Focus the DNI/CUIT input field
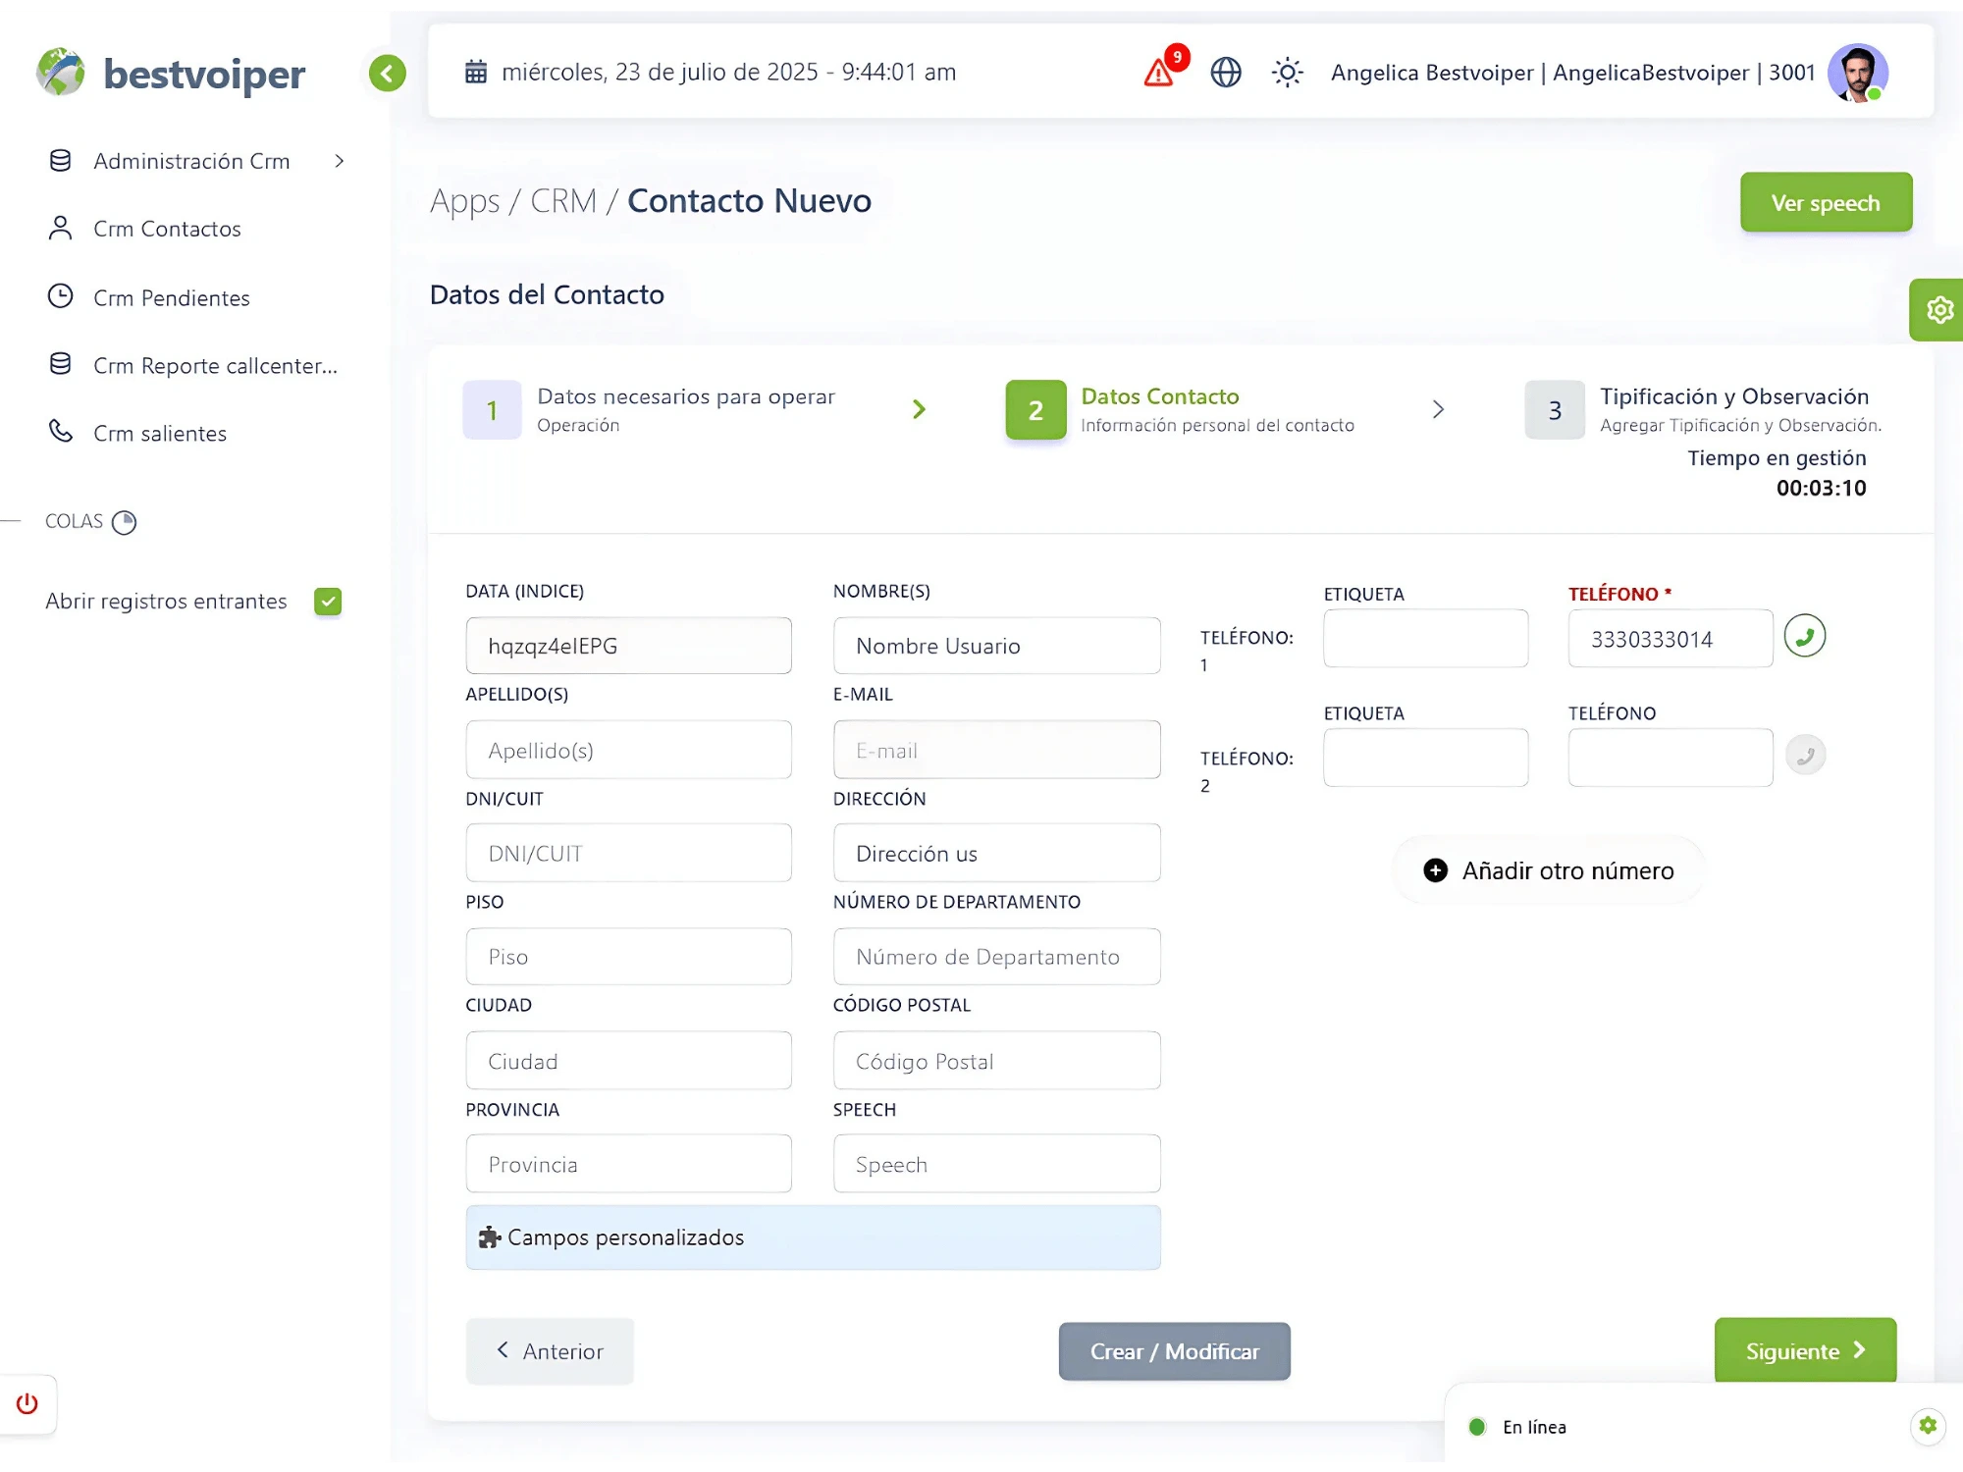 [628, 853]
